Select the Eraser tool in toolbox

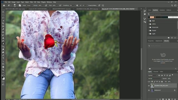3,44
